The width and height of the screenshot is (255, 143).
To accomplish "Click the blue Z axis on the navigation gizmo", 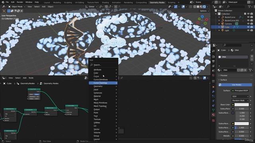I will coord(202,17).
